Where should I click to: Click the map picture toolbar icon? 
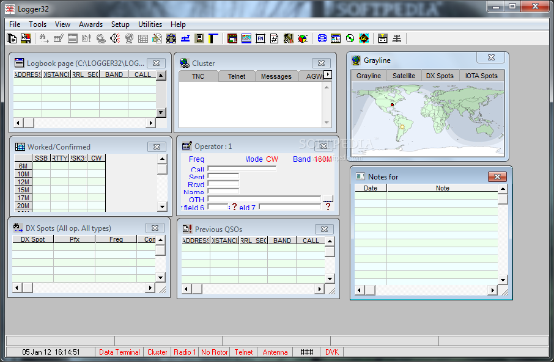pyautogui.click(x=246, y=38)
